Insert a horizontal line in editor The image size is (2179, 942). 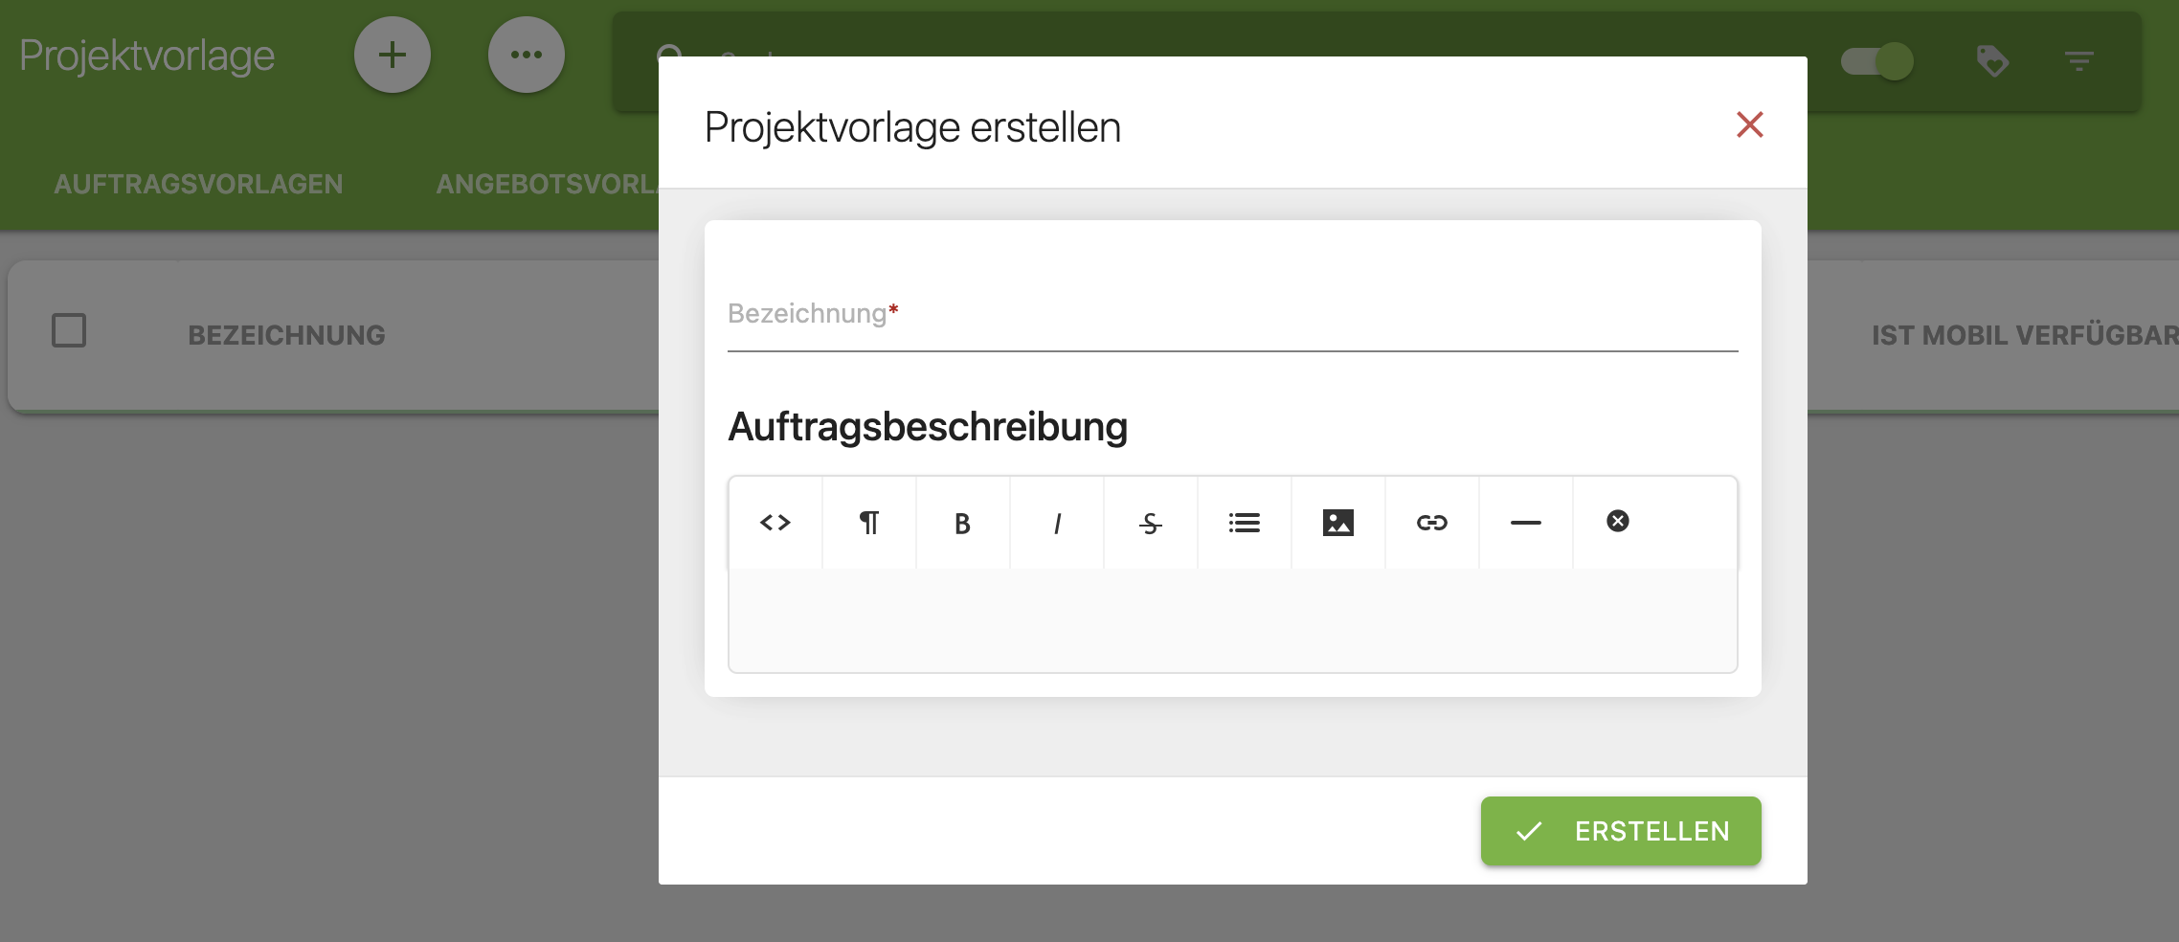1526,523
